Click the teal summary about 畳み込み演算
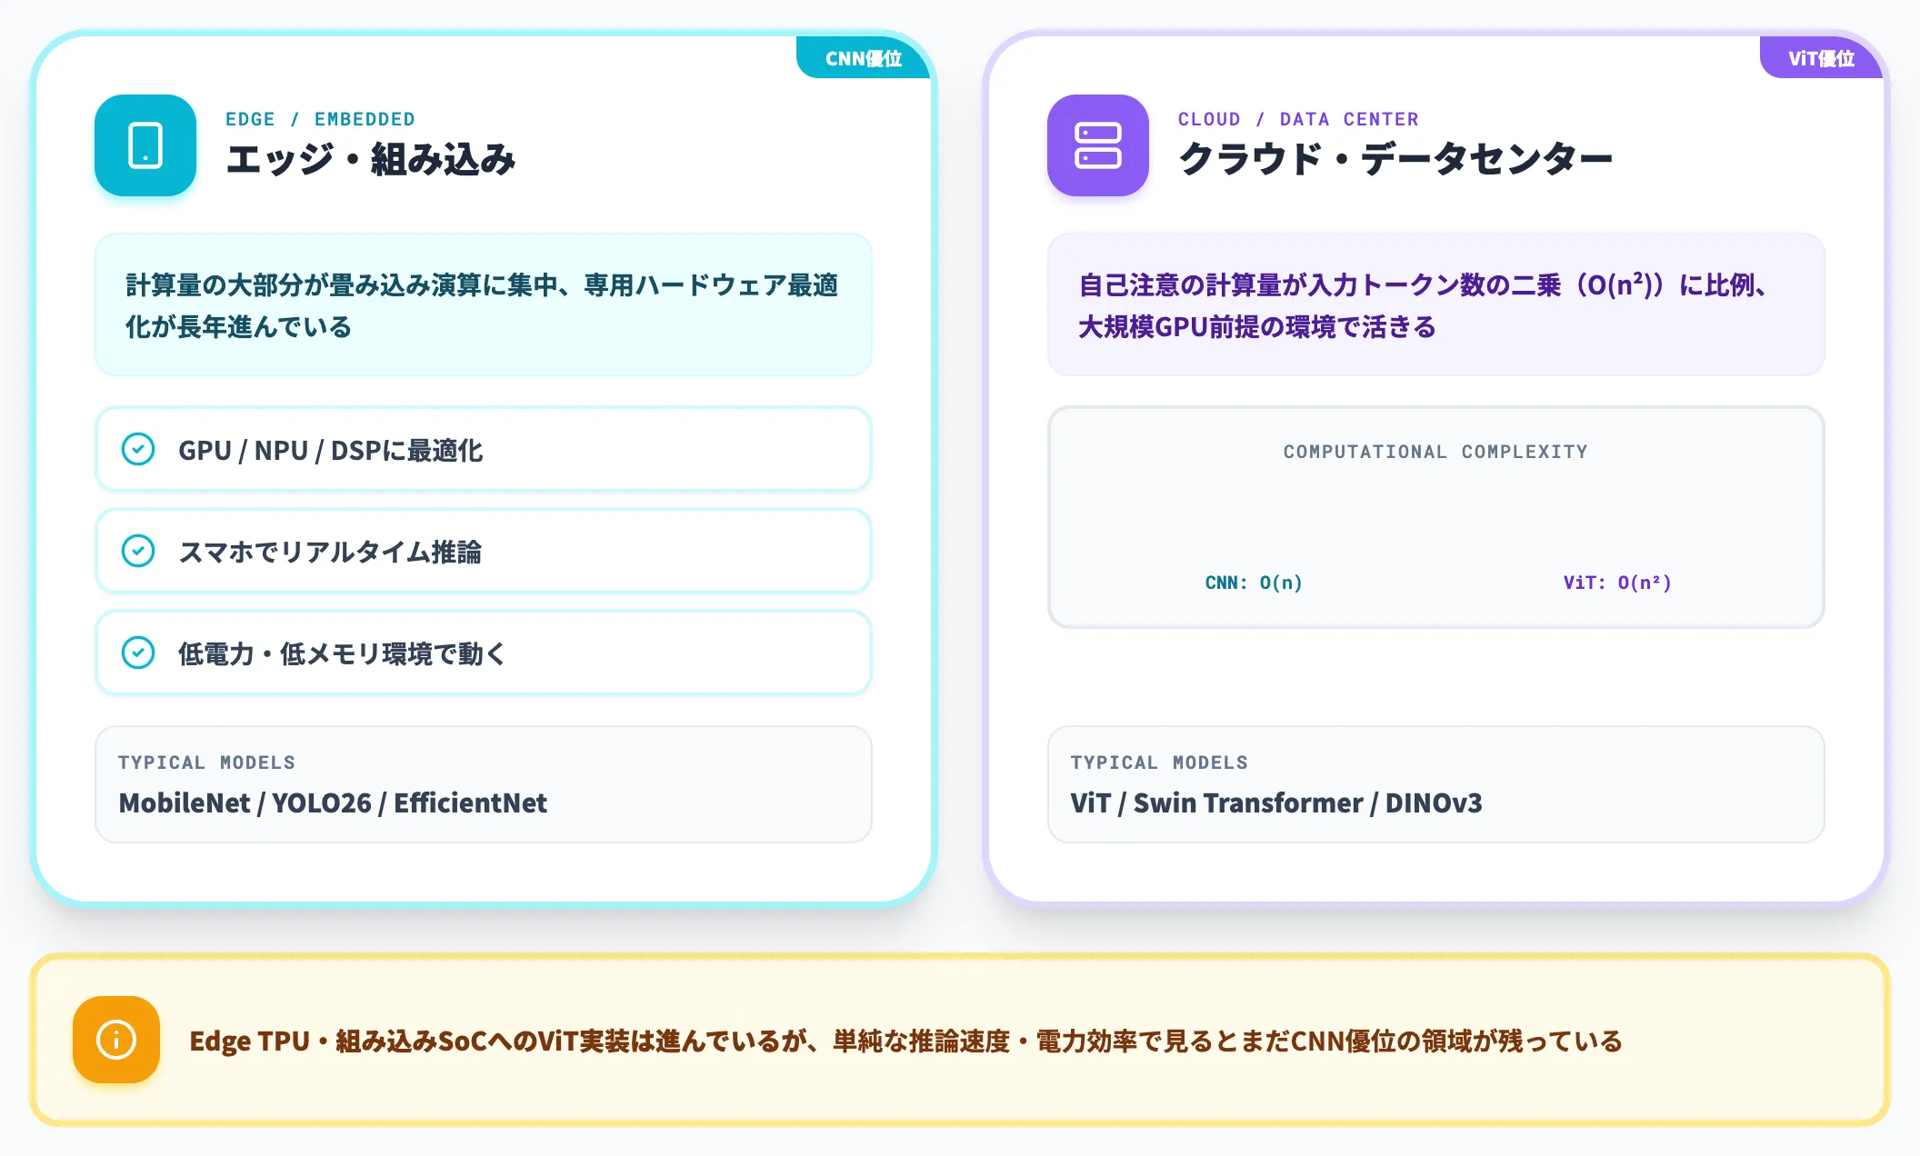This screenshot has width=1920, height=1156. 484,305
